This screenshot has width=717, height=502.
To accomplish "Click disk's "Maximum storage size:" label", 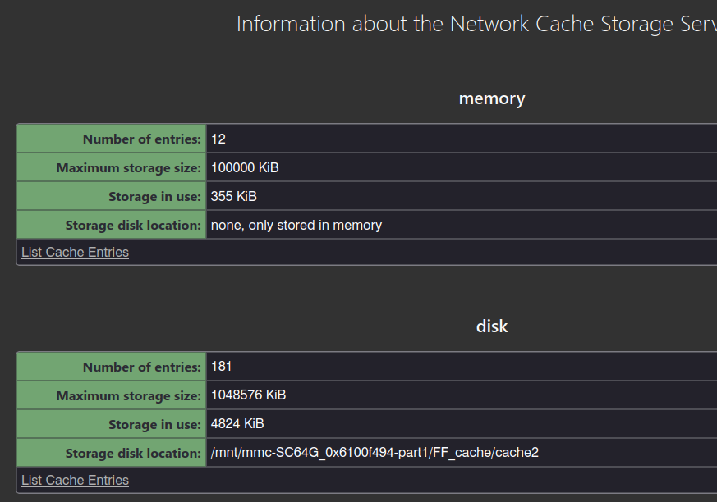I will click(x=128, y=395).
